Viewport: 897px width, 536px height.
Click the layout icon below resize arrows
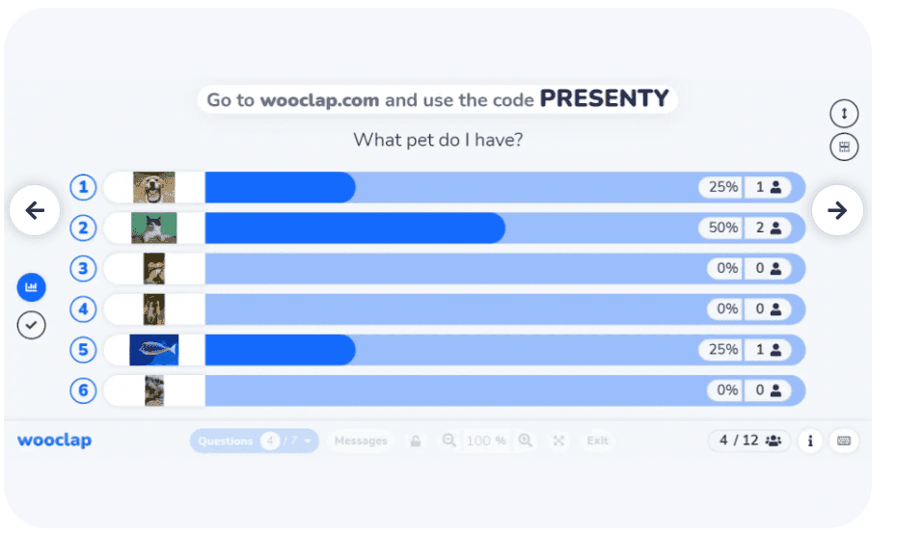coord(844,147)
